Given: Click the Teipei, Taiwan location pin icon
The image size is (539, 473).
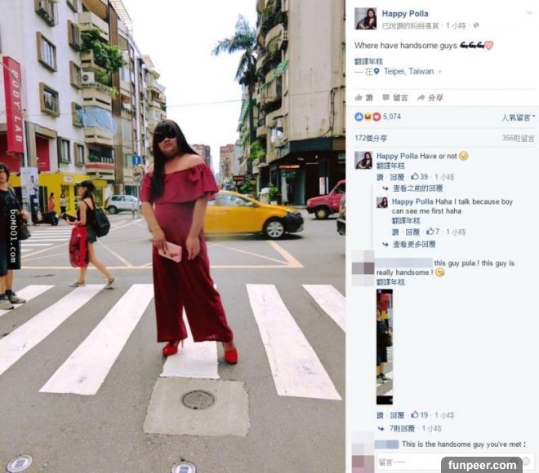Looking at the screenshot, I should (x=376, y=72).
